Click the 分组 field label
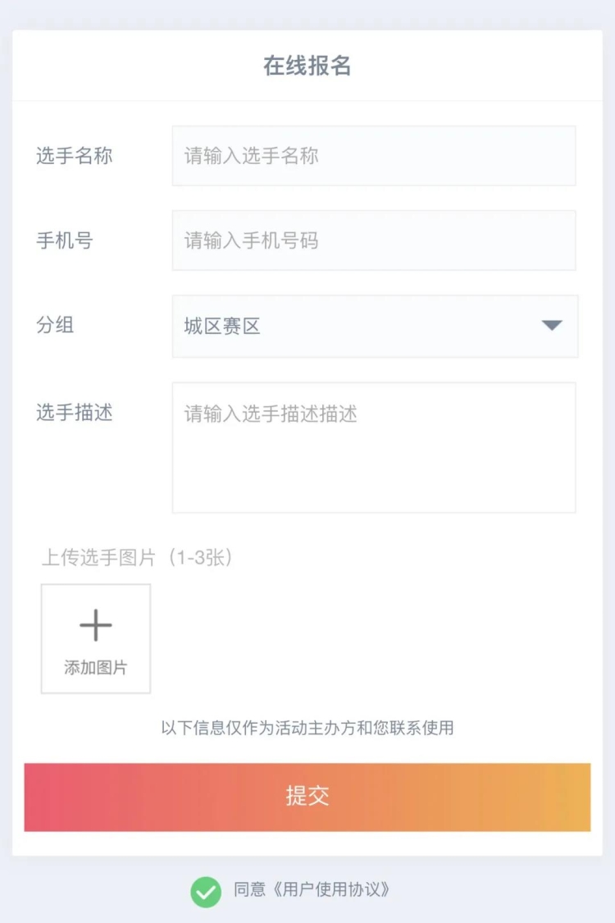The height and width of the screenshot is (923, 615). click(x=55, y=325)
